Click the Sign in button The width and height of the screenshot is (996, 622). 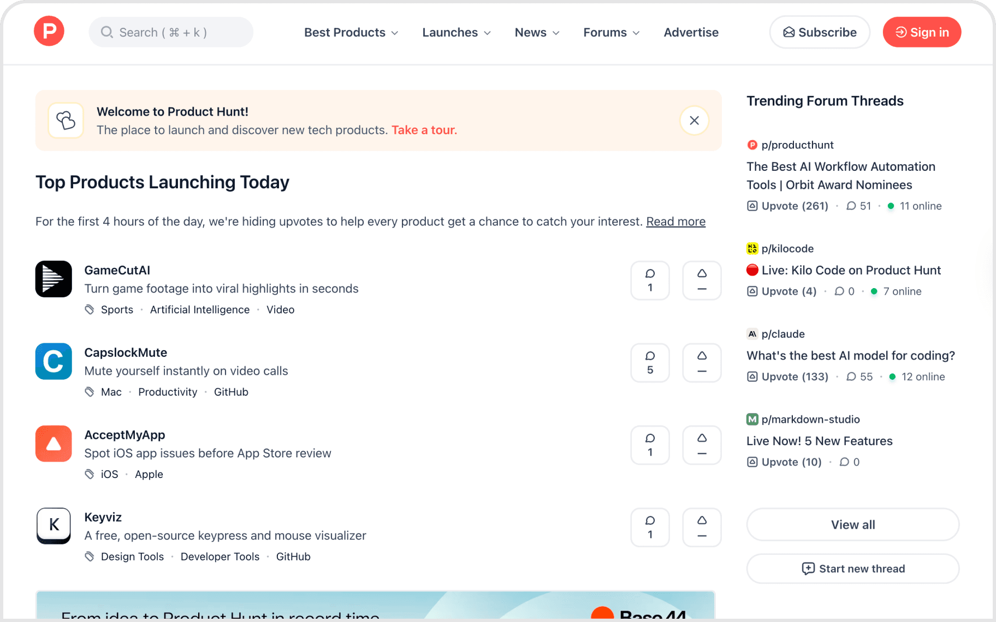pos(922,32)
